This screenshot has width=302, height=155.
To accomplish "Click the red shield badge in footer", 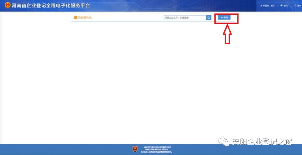I will (135, 149).
